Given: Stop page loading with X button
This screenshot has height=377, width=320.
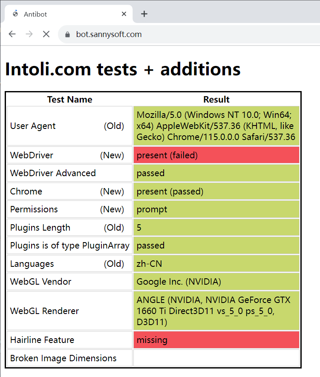Looking at the screenshot, I should point(46,34).
